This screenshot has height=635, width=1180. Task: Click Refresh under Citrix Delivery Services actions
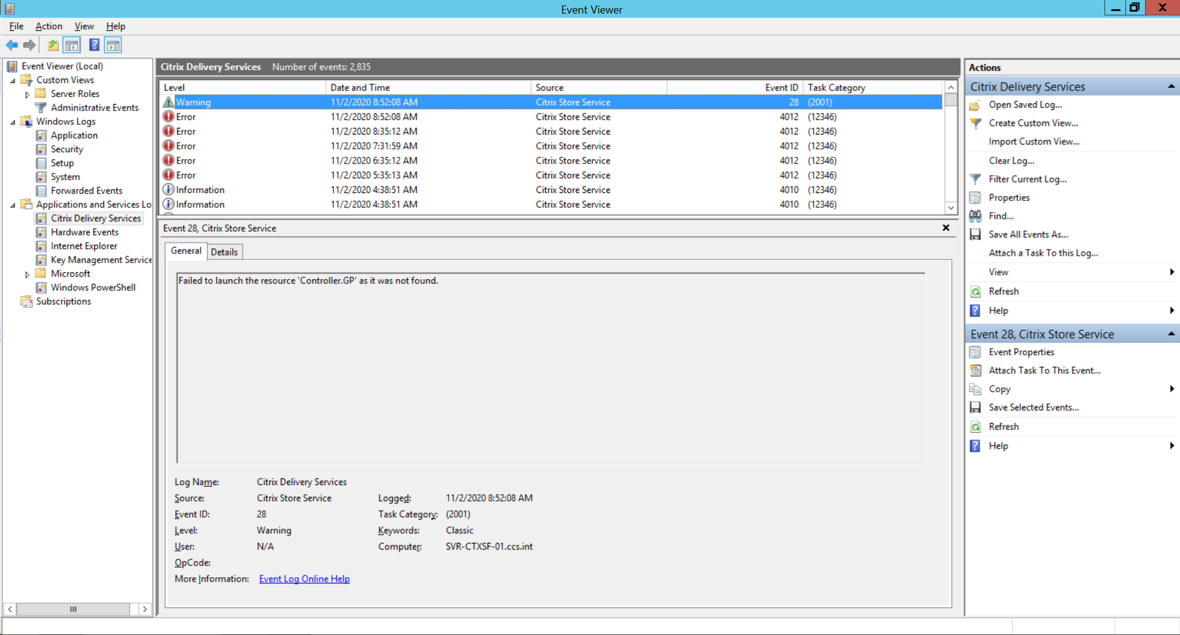(x=1004, y=291)
